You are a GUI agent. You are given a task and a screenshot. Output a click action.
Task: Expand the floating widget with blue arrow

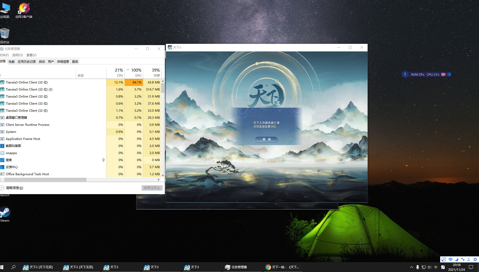click(449, 74)
